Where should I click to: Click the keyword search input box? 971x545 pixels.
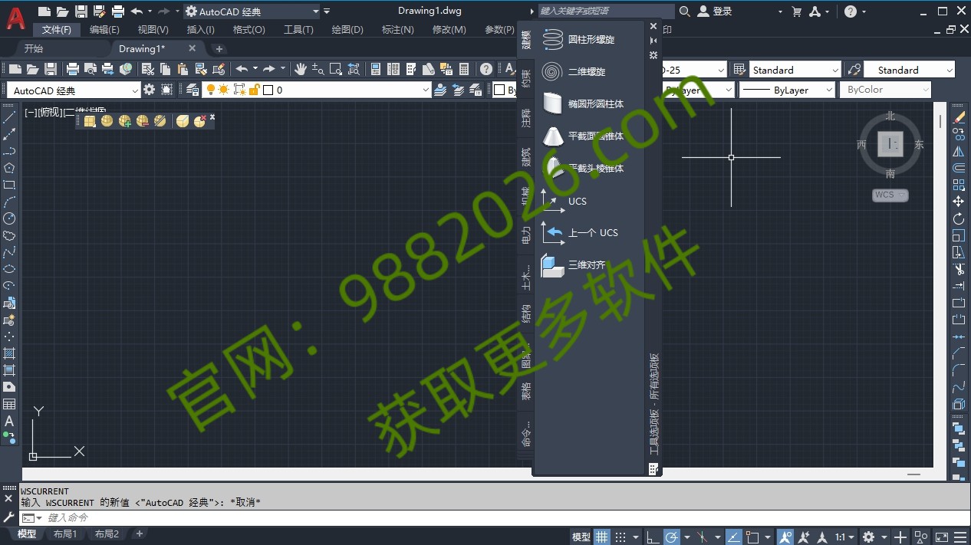pos(606,11)
